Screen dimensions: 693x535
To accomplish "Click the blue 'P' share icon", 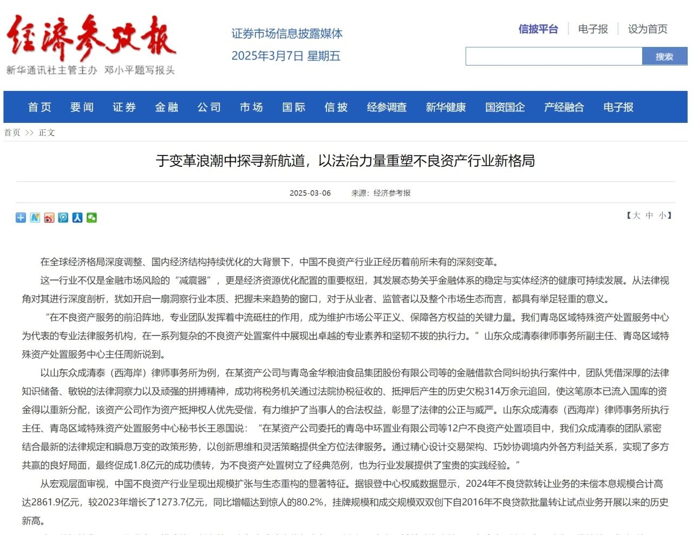I will tap(63, 218).
